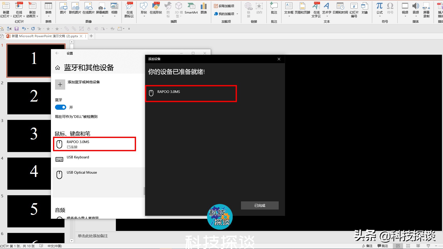
Task: Insert a 公式 equation
Action: click(x=380, y=10)
